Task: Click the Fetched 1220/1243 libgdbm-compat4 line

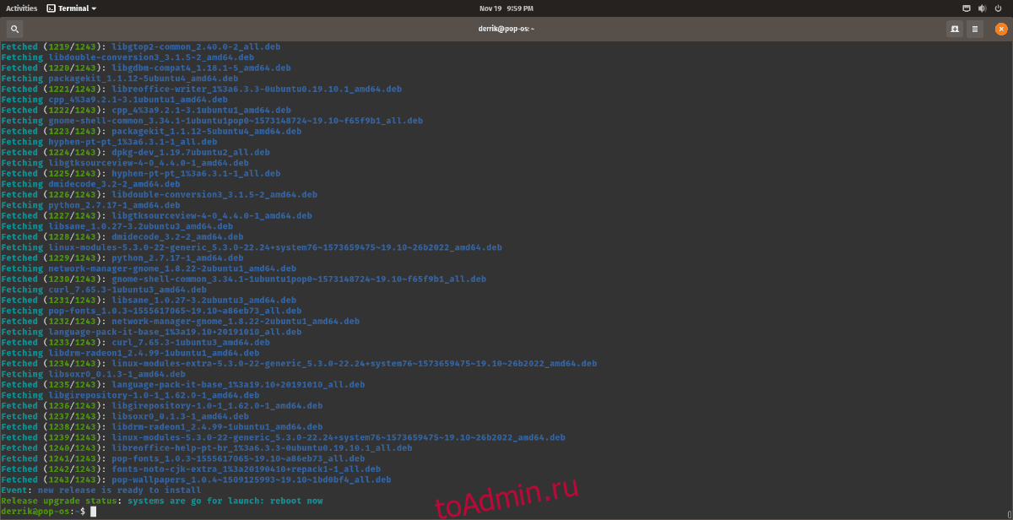Action: pyautogui.click(x=146, y=68)
